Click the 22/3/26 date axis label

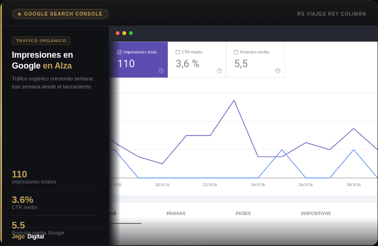(x=210, y=184)
